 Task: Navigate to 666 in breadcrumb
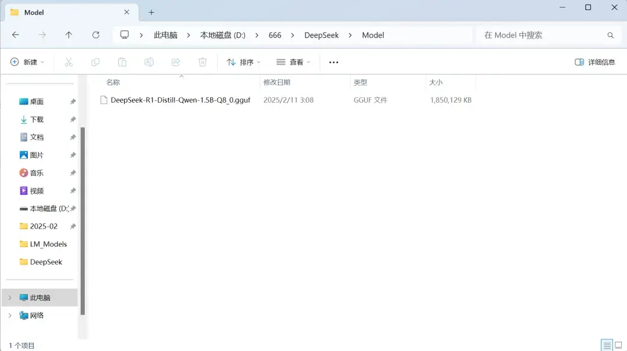(x=275, y=35)
